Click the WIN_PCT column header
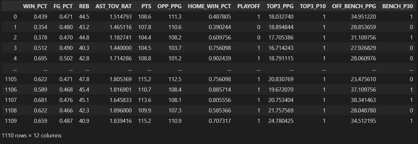 35,6
